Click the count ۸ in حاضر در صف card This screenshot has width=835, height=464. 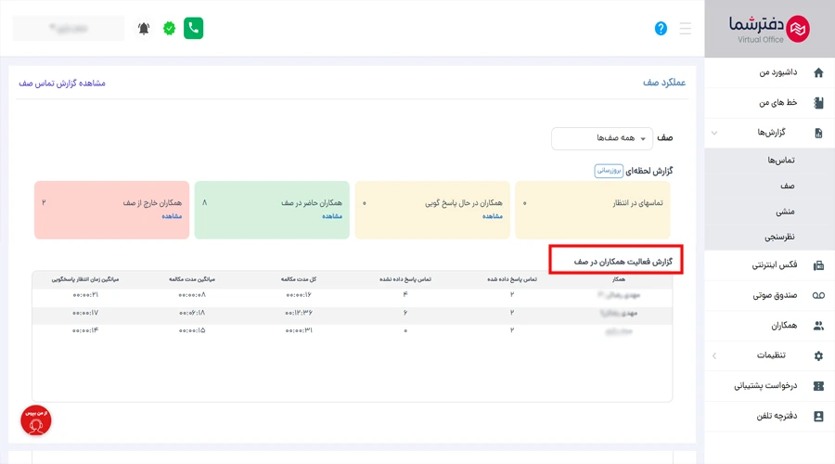204,203
